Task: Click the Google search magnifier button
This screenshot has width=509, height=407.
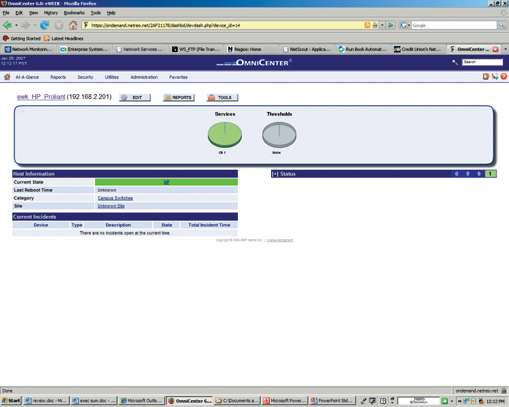Action: (x=502, y=25)
